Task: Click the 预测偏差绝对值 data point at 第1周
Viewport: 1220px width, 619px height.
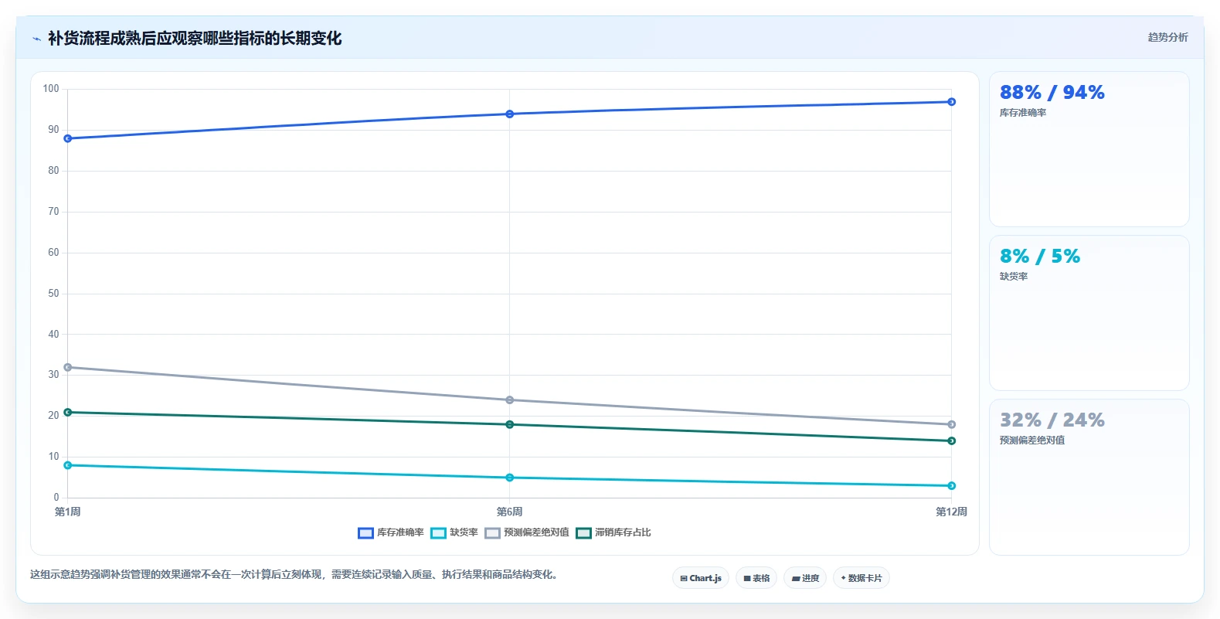Action: (68, 367)
